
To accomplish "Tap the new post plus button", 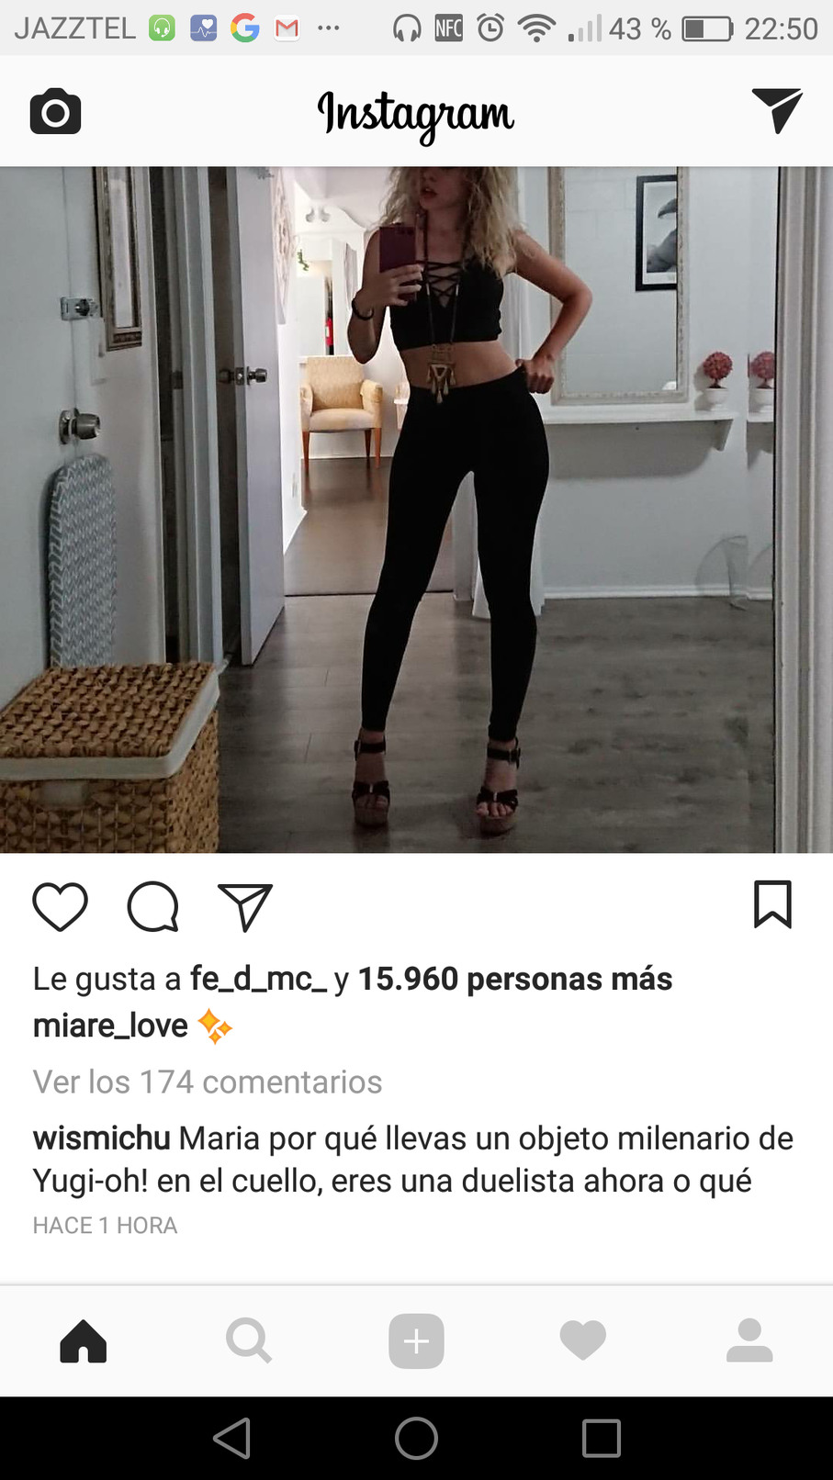I will (416, 1340).
